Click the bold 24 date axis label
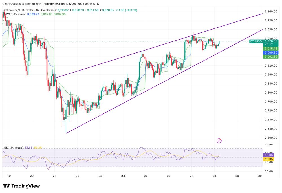282x193 pixels. [x=123, y=176]
